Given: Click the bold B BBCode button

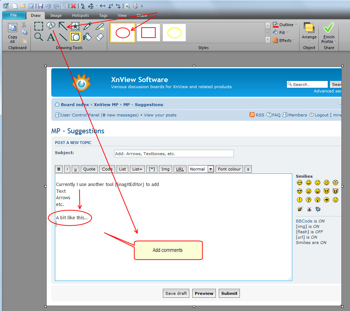Looking at the screenshot, I should pyautogui.click(x=59, y=169).
